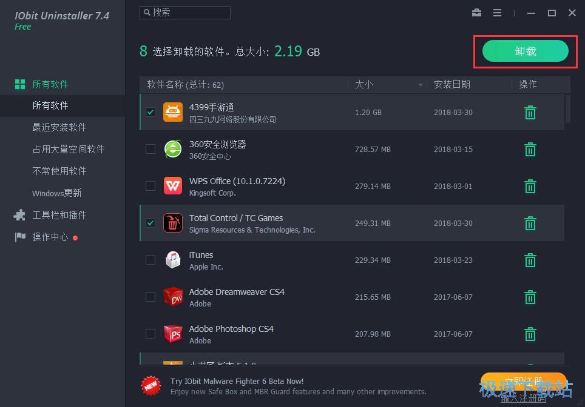
Task: Select the Kingsoft Corp. publisher text
Action: pyautogui.click(x=212, y=193)
